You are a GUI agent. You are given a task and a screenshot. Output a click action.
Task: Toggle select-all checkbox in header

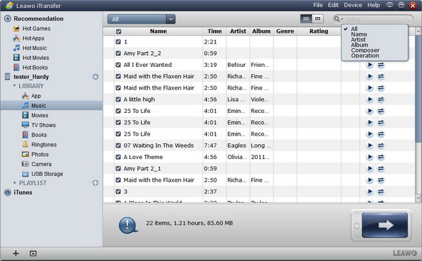tap(119, 31)
